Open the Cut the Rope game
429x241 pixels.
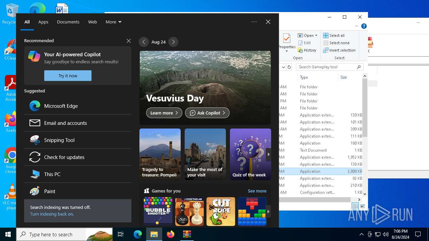tap(221, 212)
